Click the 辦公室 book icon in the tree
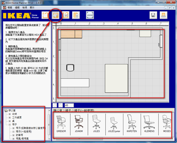This screenshot has width=177, height=143. pyautogui.click(x=6, y=111)
